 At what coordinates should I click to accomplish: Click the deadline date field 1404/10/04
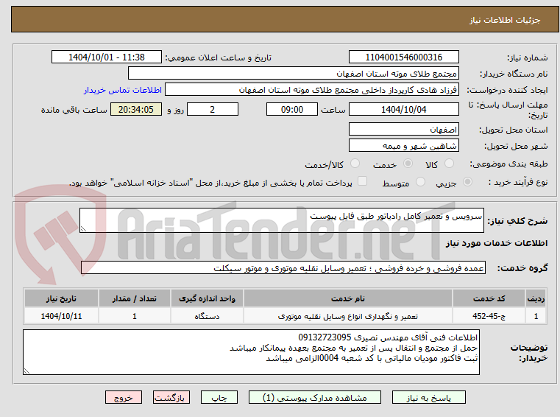(403, 110)
